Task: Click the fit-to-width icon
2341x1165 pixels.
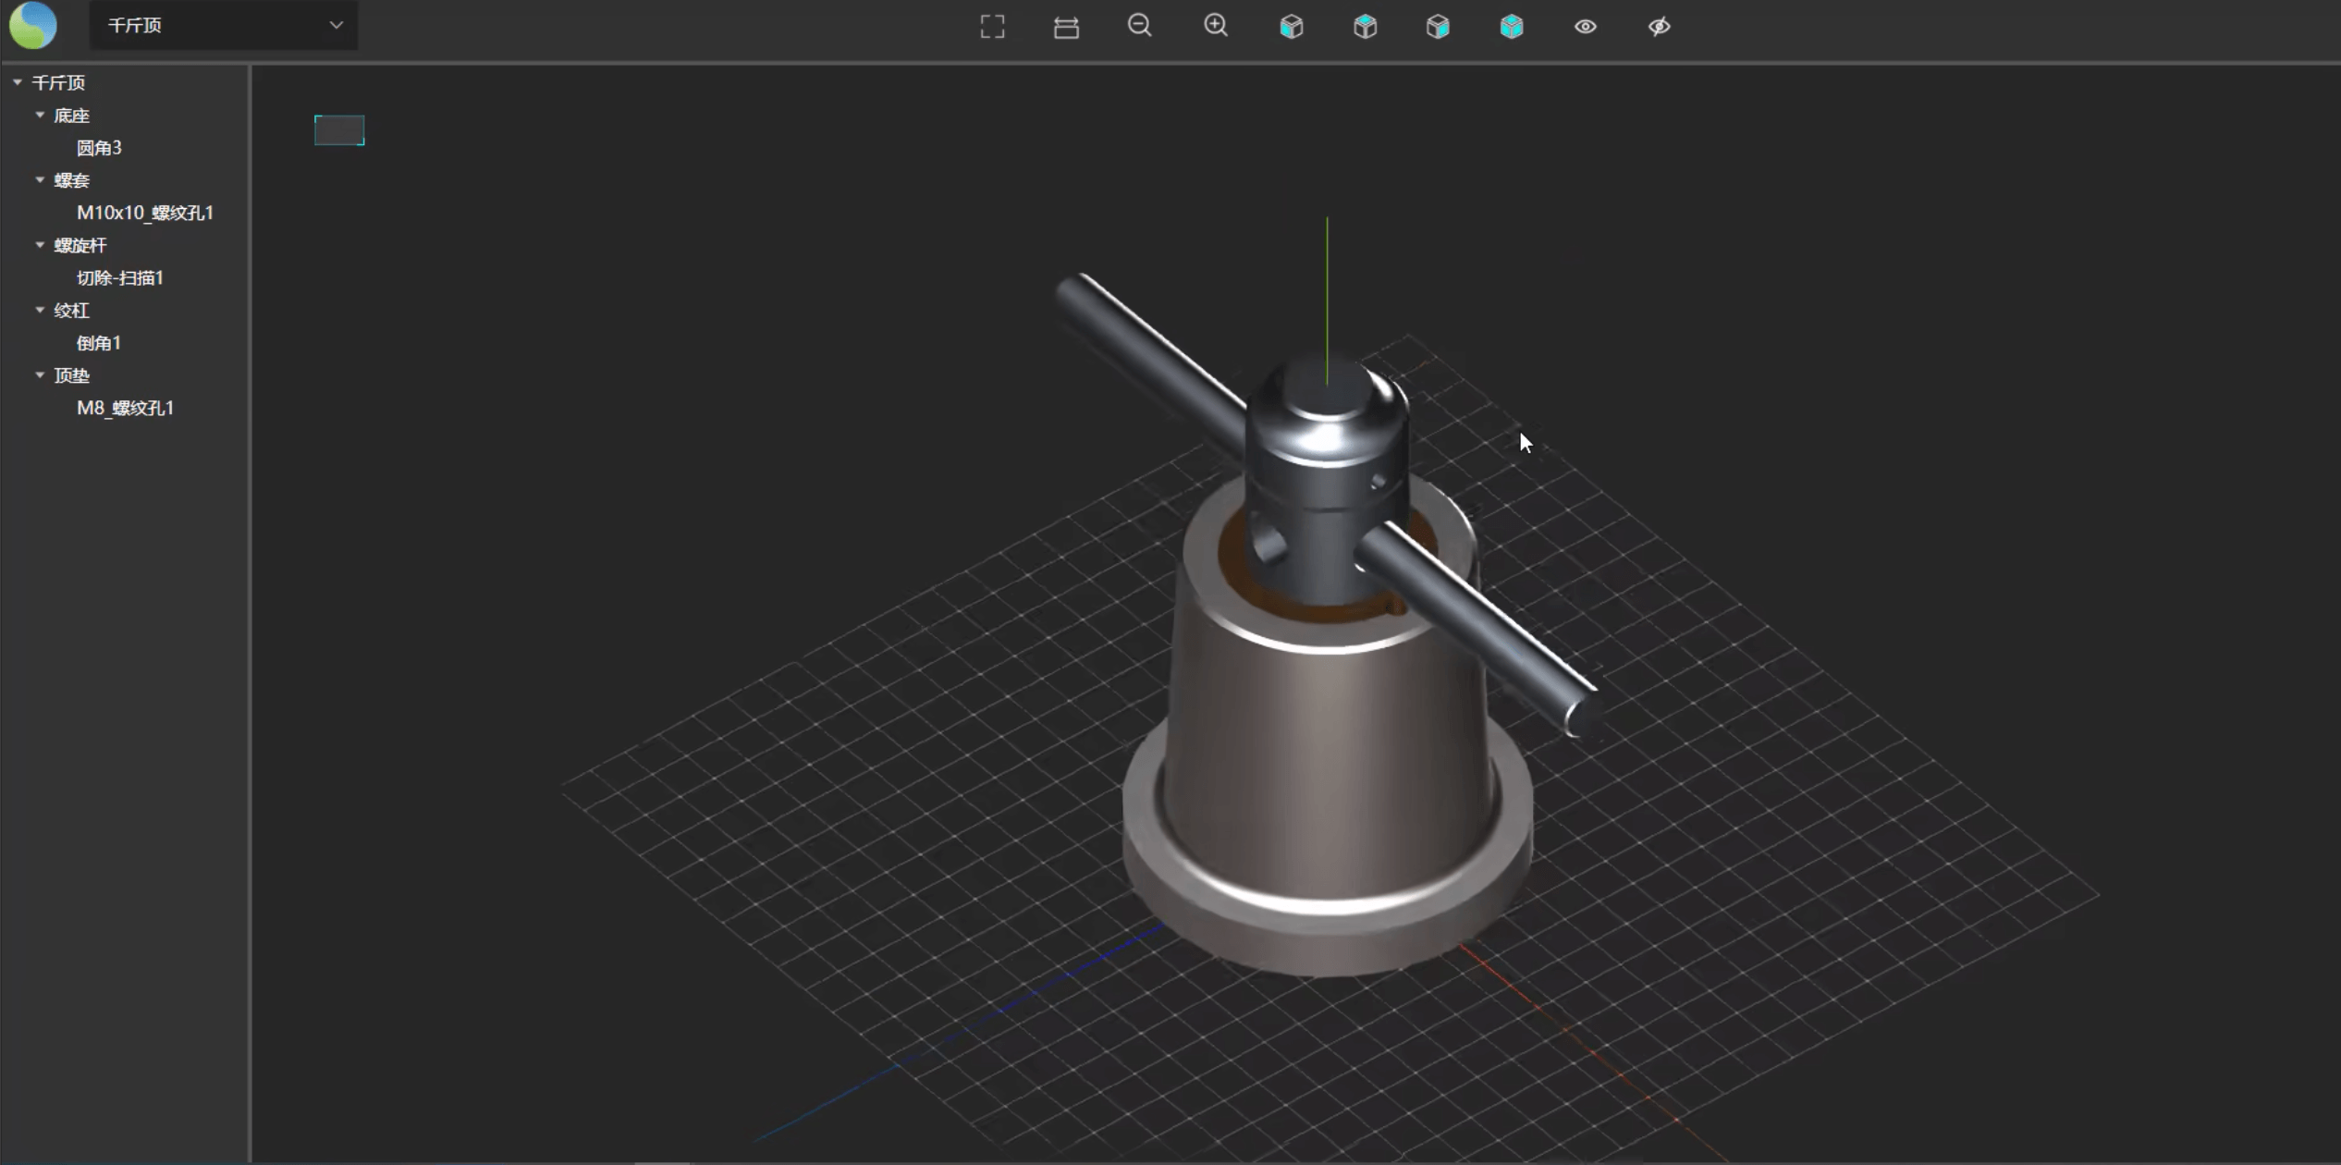Action: [1066, 27]
